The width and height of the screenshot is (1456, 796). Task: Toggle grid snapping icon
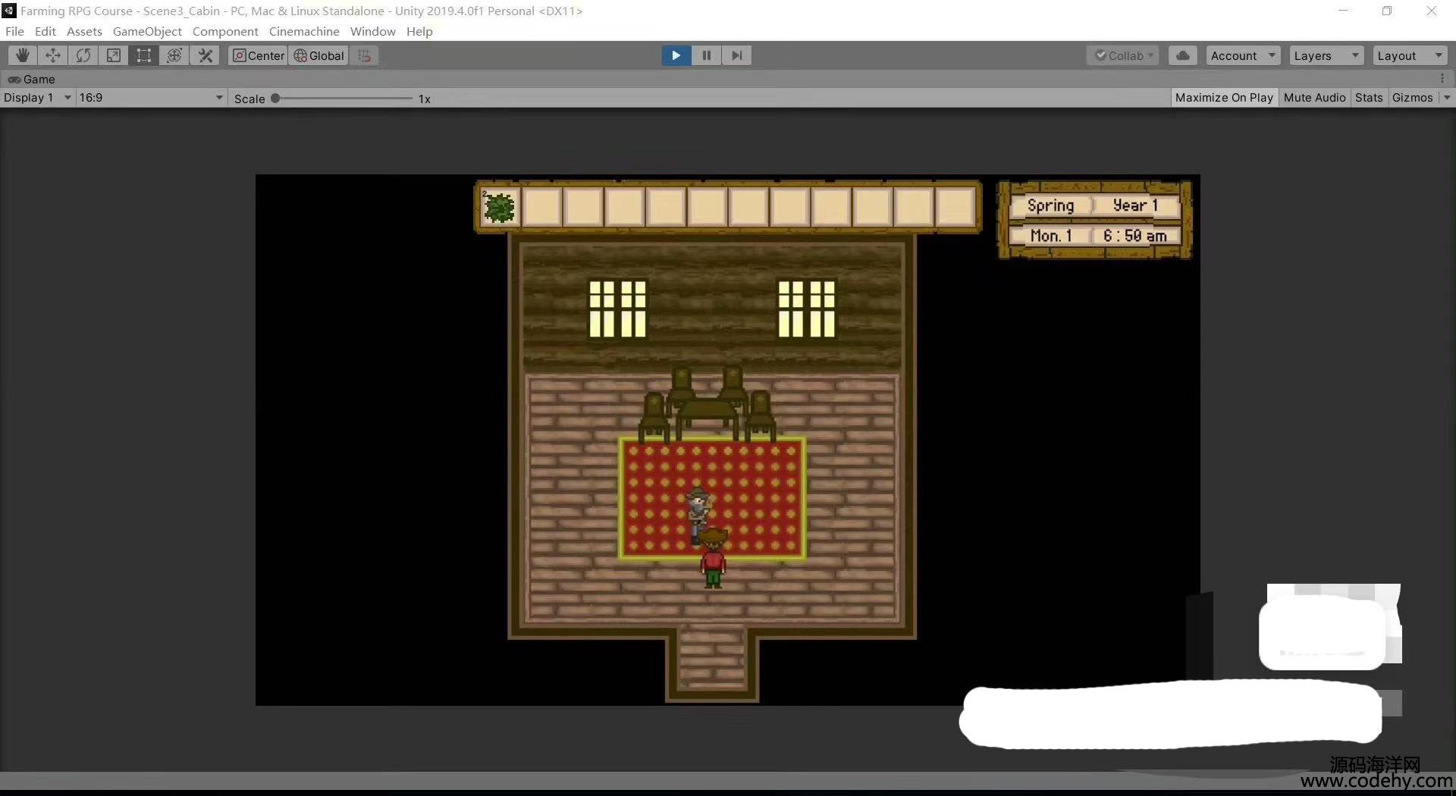pos(365,55)
